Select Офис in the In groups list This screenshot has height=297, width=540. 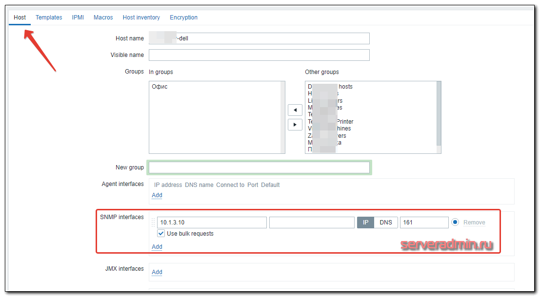(x=160, y=87)
